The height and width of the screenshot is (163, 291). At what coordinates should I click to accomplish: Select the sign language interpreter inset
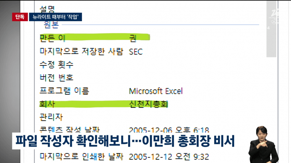[263, 143]
